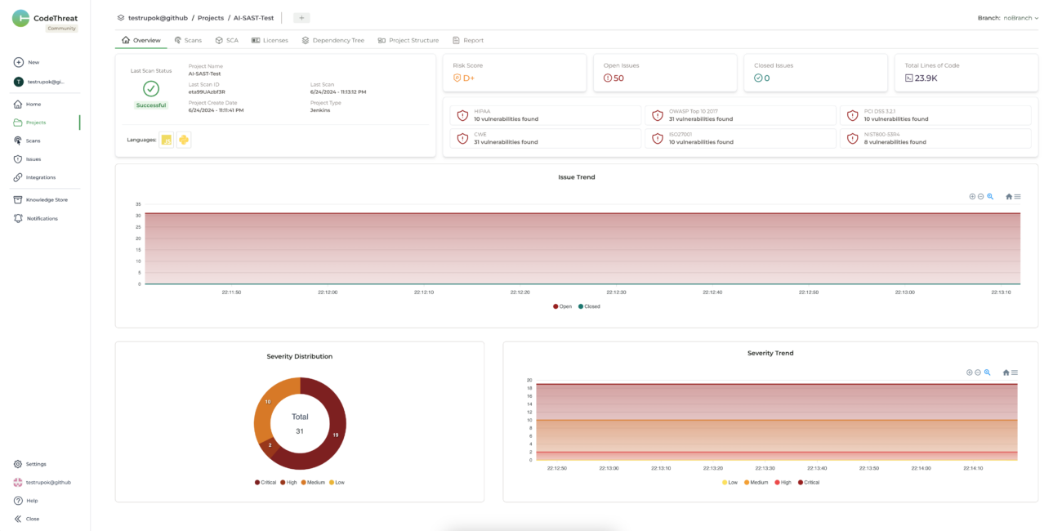Open the Licenses tab
Screen dimensions: 1062x531
pyautogui.click(x=270, y=39)
